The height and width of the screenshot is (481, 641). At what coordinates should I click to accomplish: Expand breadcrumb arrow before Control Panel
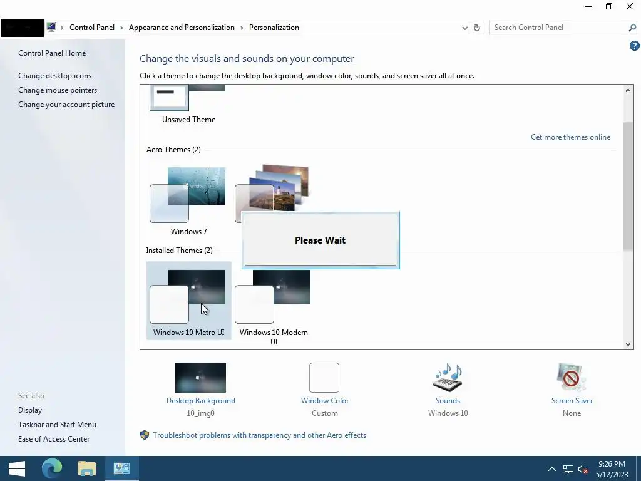click(62, 28)
